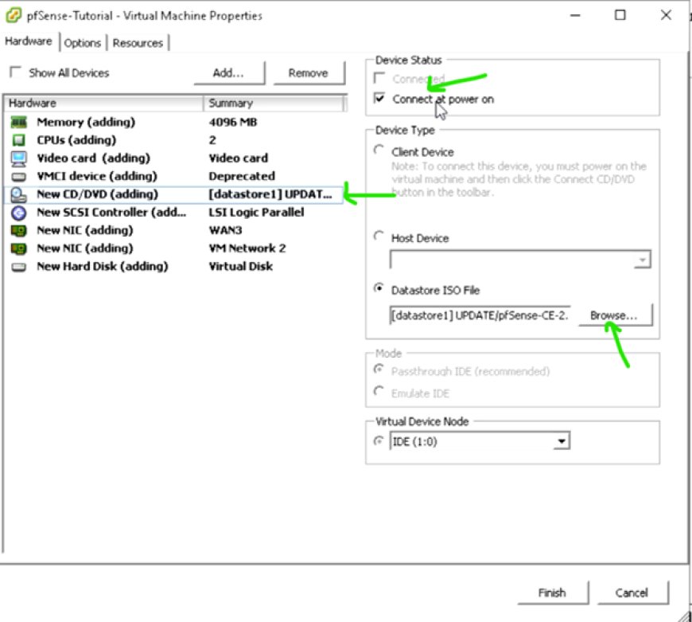Choose Passthrough IDE (recommended) mode
Screen dimensions: 692x622
tap(379, 370)
